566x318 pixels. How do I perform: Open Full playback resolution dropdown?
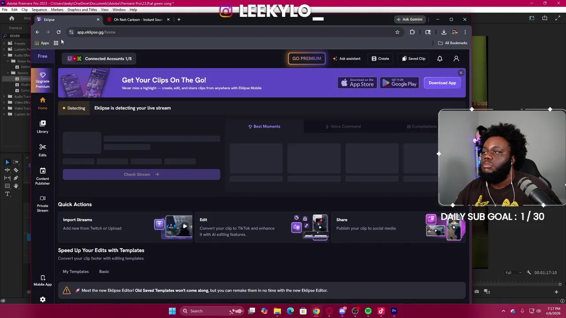(x=513, y=273)
